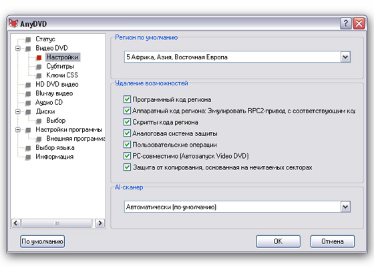Close the AnyDVD settings window
Viewport: 374px width, 268px height.
click(359, 23)
